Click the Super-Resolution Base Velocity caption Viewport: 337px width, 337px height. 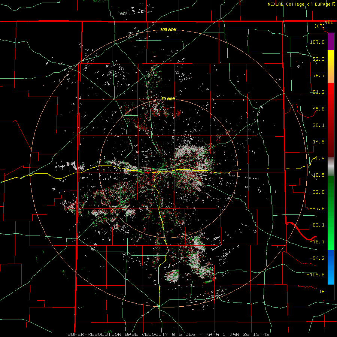[168, 334]
